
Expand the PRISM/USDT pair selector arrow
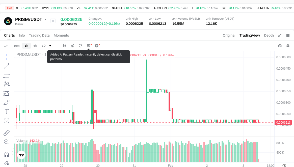pos(45,19)
